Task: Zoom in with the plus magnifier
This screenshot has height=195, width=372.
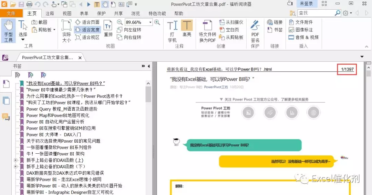Action: (157, 22)
